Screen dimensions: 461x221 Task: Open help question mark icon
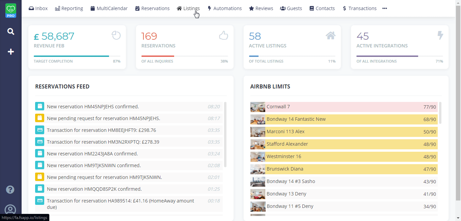(10, 190)
